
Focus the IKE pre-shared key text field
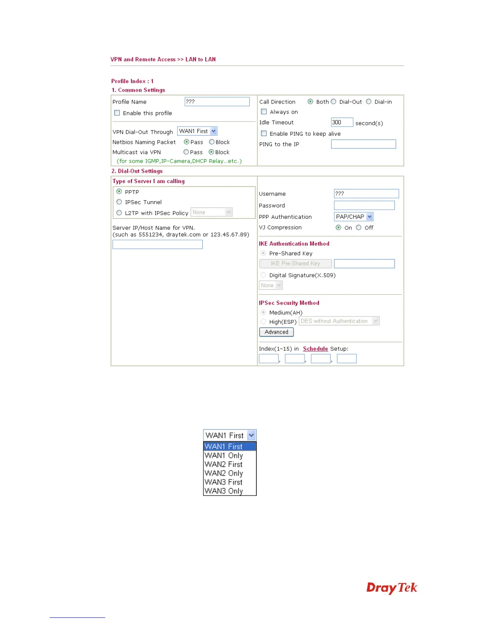364,264
